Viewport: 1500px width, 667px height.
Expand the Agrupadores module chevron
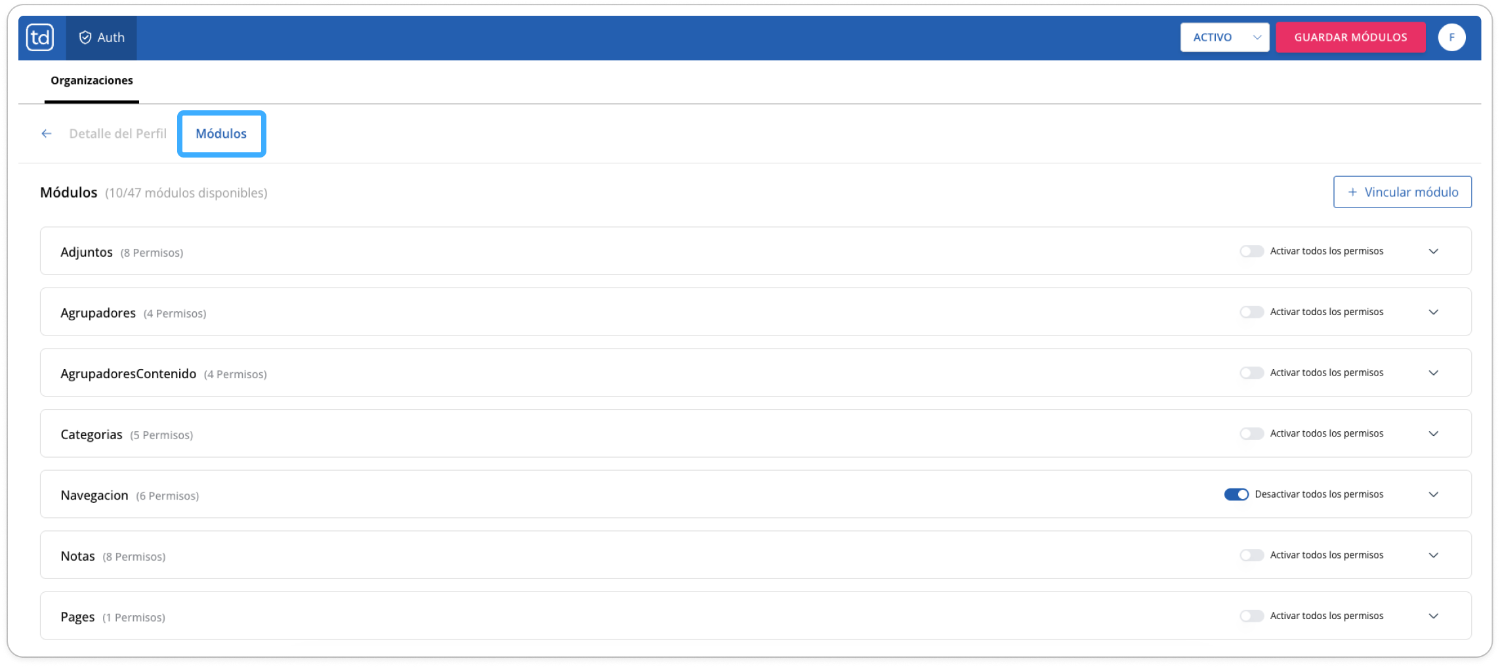[1434, 312]
